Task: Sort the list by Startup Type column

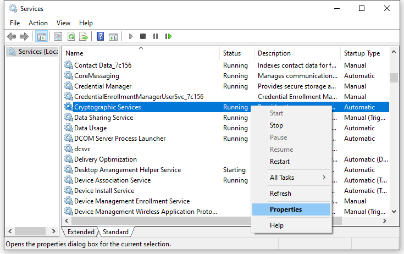Action: (x=362, y=53)
